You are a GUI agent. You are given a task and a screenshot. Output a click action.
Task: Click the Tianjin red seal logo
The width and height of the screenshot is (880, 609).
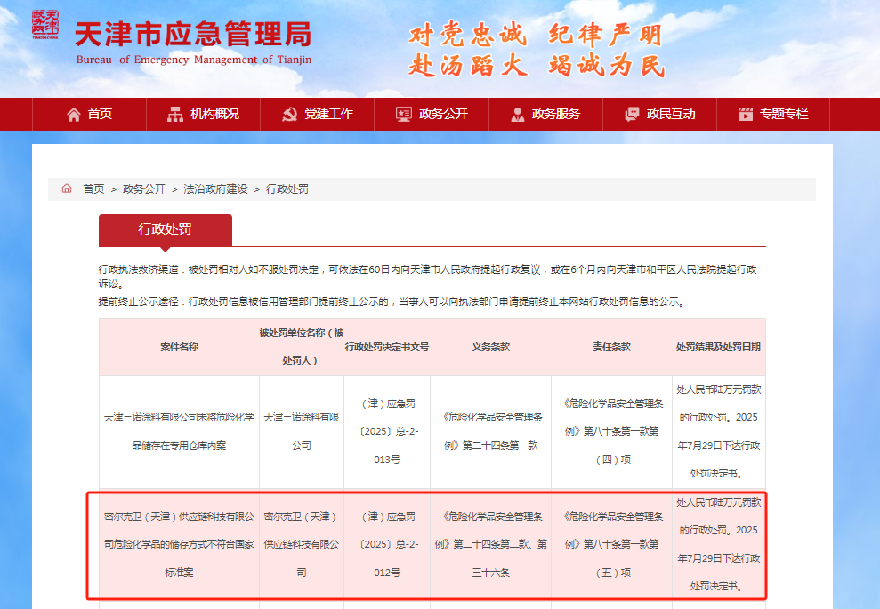pyautogui.click(x=44, y=24)
